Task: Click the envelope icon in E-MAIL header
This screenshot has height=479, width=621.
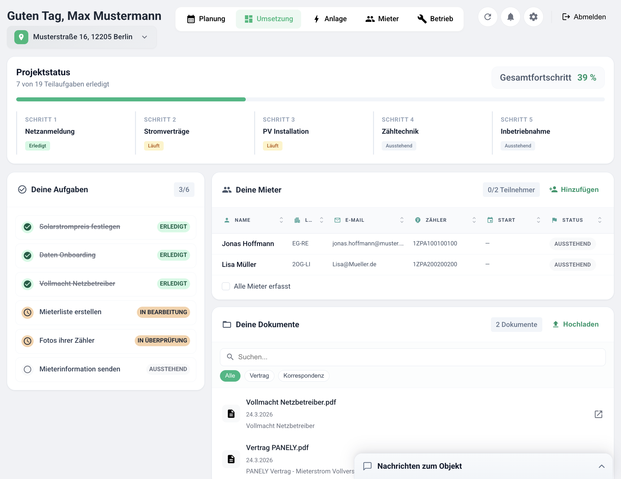Action: tap(337, 220)
